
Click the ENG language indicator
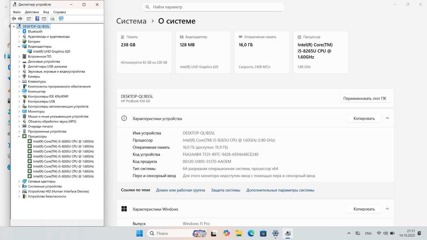tap(368, 233)
